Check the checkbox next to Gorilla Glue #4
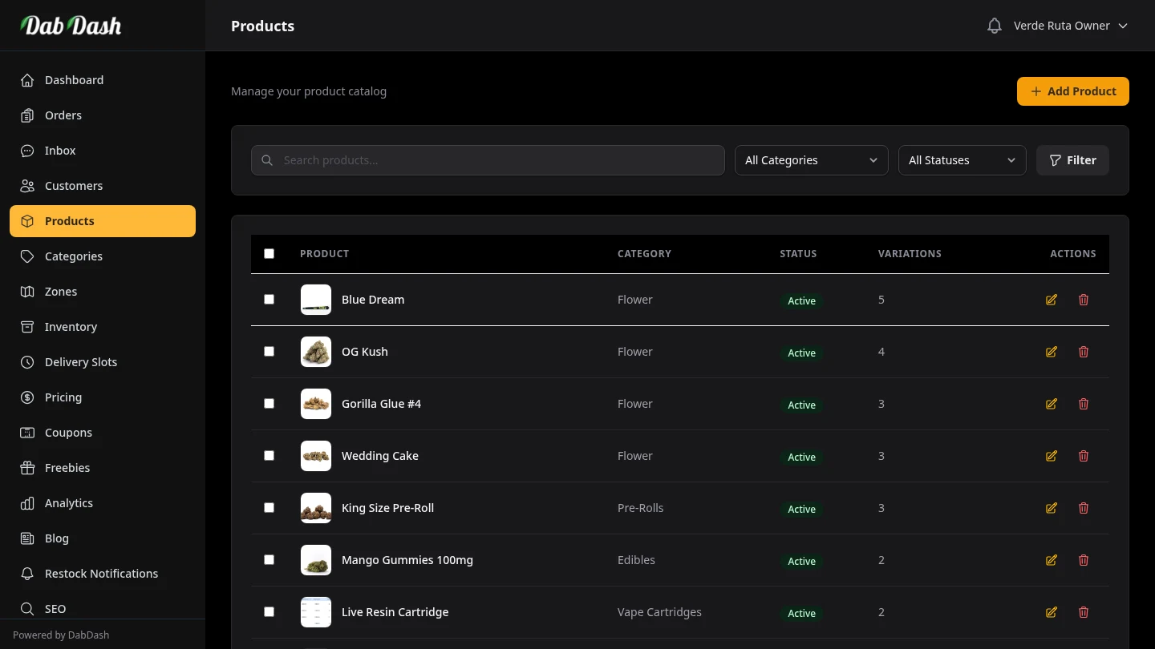Screen dimensions: 1155x649 [269, 403]
